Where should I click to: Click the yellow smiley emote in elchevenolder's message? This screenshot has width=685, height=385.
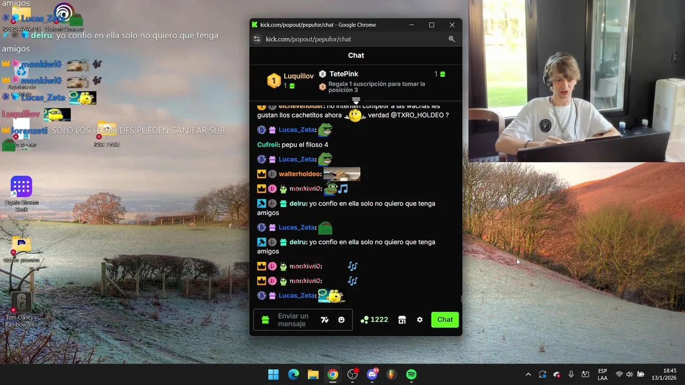point(355,115)
